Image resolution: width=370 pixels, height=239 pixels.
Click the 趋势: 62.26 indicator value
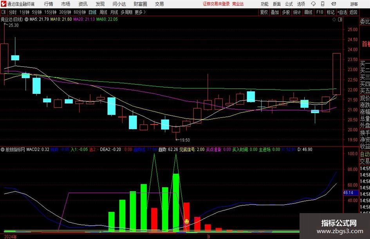pos(168,150)
